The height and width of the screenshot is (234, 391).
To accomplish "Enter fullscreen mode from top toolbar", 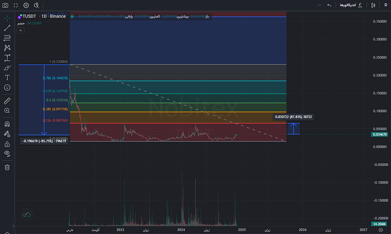I will pos(16,5).
